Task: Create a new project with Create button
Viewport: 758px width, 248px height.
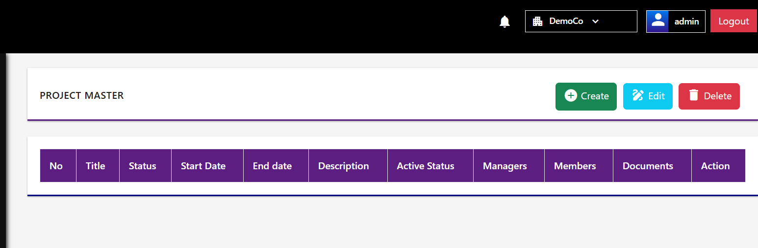Action: pos(586,96)
